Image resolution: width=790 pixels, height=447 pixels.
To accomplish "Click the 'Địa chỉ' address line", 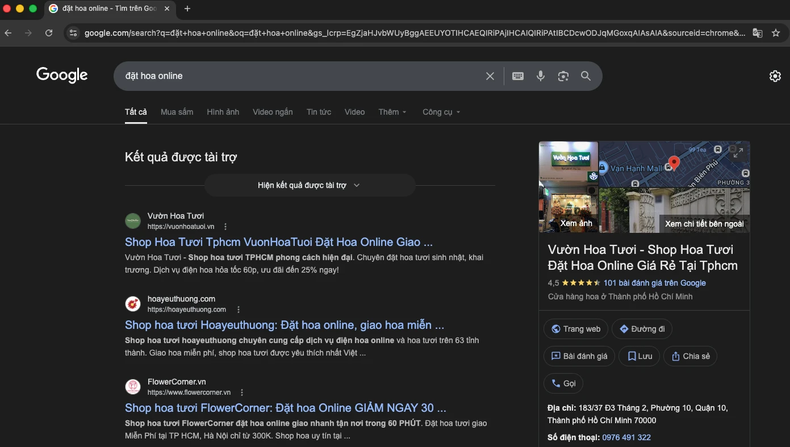I will pos(638,414).
